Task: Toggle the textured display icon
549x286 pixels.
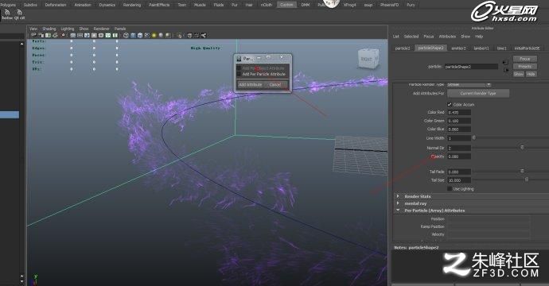Action: click(147, 35)
